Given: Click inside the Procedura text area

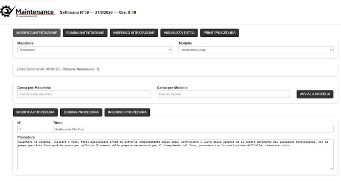Looking at the screenshot, I should point(175,155).
